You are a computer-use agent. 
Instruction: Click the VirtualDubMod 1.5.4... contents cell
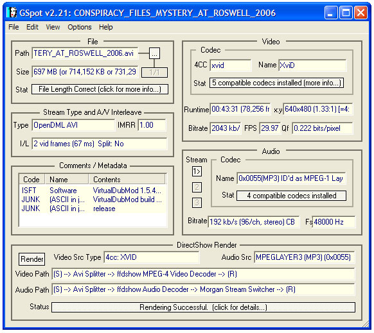[127, 191]
